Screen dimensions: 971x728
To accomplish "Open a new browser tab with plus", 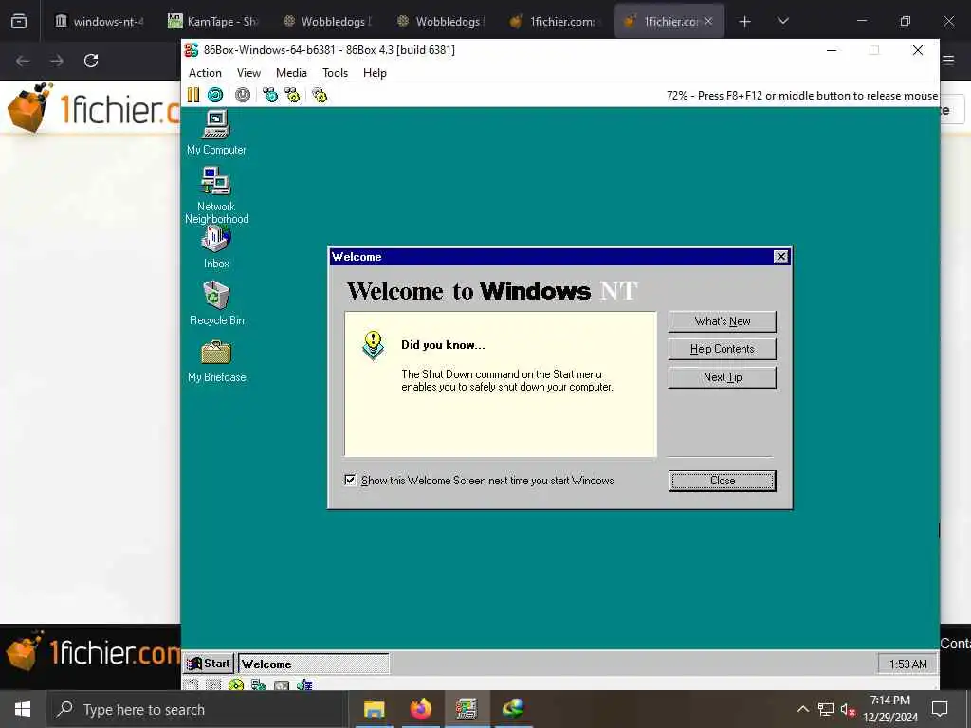I will 744,21.
